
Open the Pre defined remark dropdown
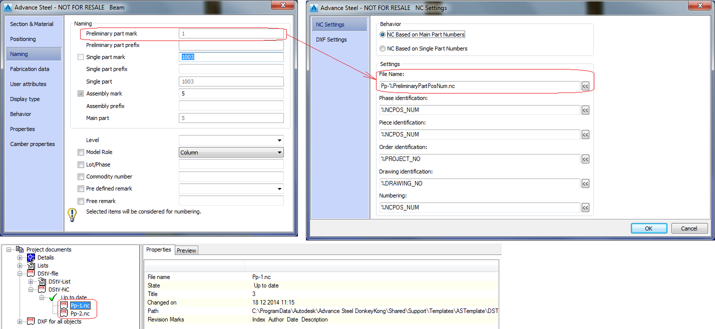[x=279, y=189]
